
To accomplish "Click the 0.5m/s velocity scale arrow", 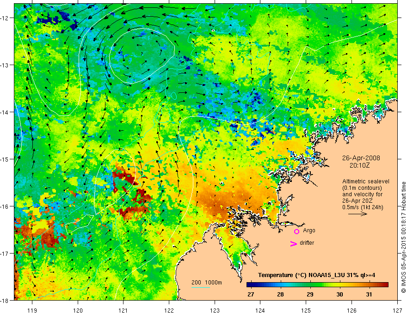I will coord(358,214).
